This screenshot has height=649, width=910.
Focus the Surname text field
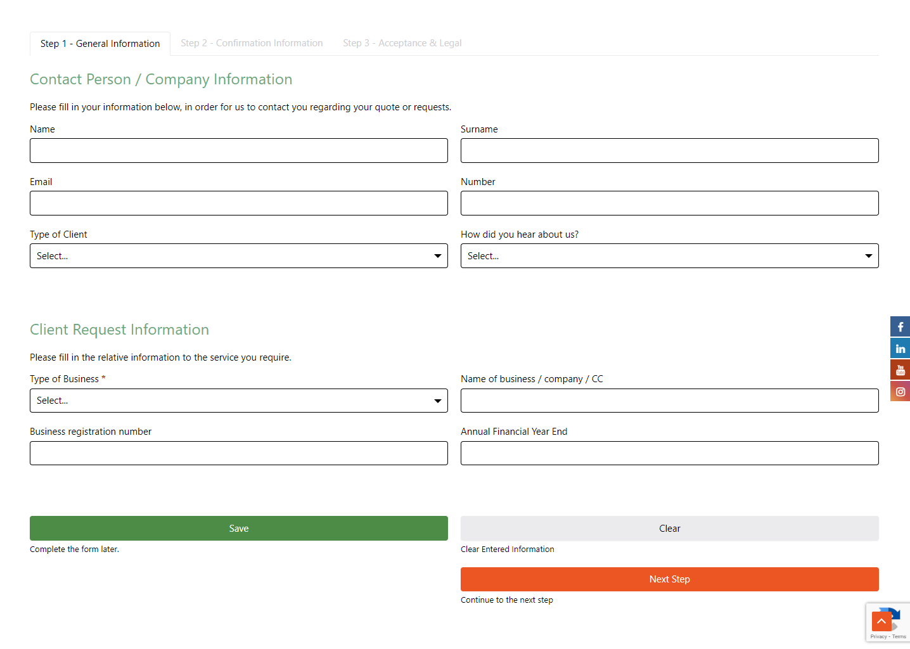(x=669, y=151)
